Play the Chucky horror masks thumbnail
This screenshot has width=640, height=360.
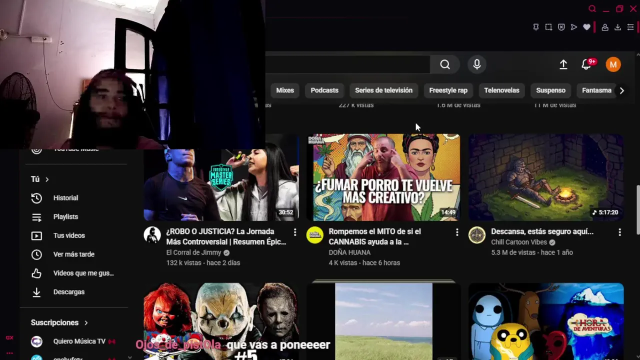pos(221,321)
